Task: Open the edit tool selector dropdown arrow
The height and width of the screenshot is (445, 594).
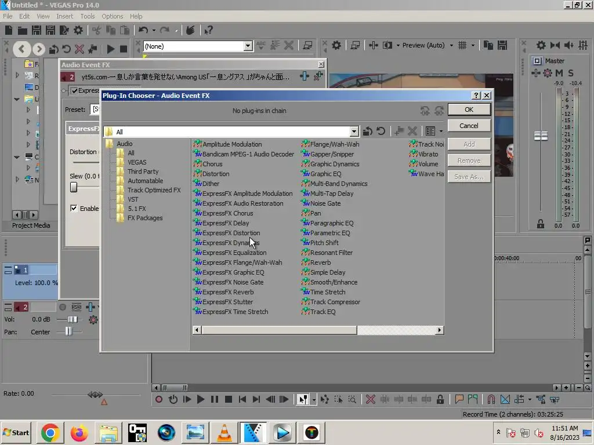Action: tap(314, 399)
